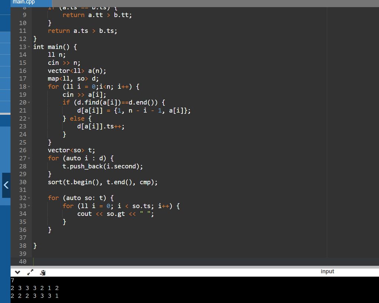Click 'cin >> n;' on line 15
This screenshot has width=379, height=303.
64,63
